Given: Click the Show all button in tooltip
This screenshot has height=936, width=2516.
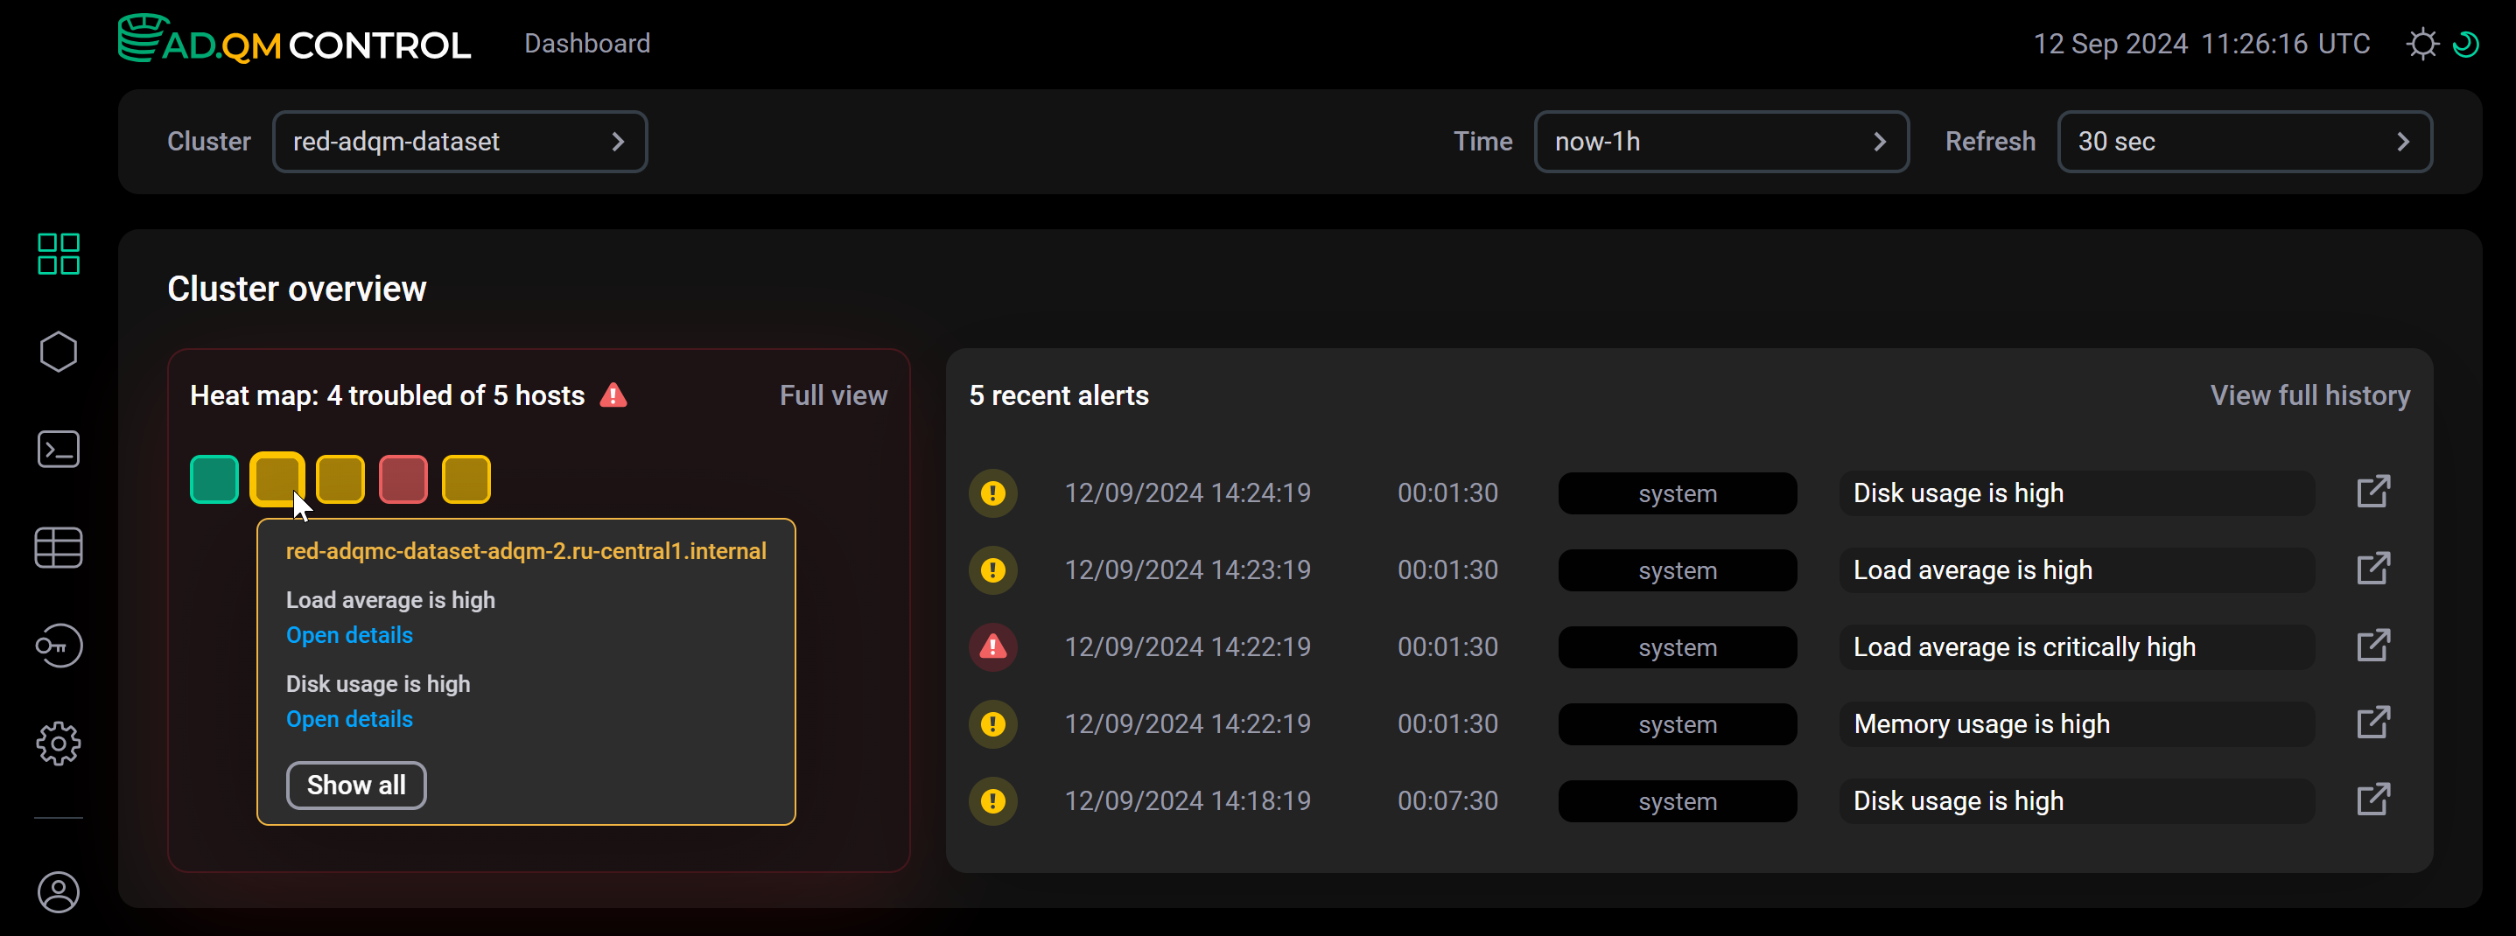Looking at the screenshot, I should coord(355,785).
